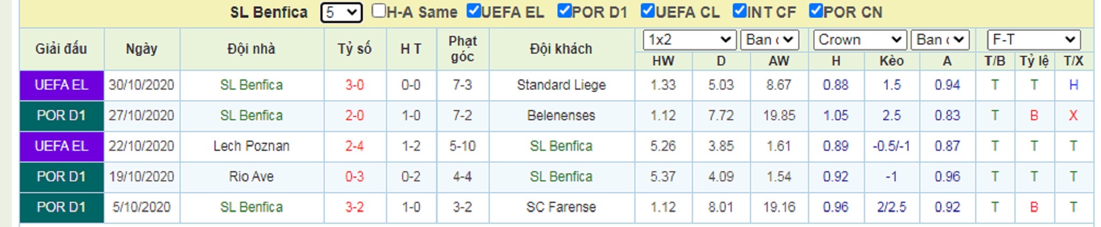Expand the 1x2 odds type dropdown
The image size is (1101, 227).
click(x=690, y=40)
